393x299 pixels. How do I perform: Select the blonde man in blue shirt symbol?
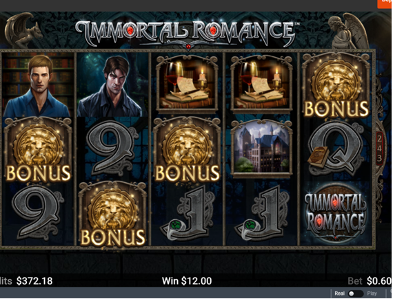(38, 85)
